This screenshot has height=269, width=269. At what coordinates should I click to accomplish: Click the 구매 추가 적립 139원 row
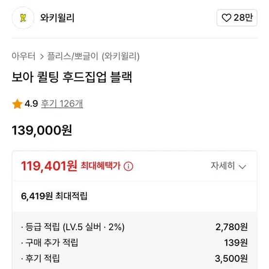[x=134, y=243]
